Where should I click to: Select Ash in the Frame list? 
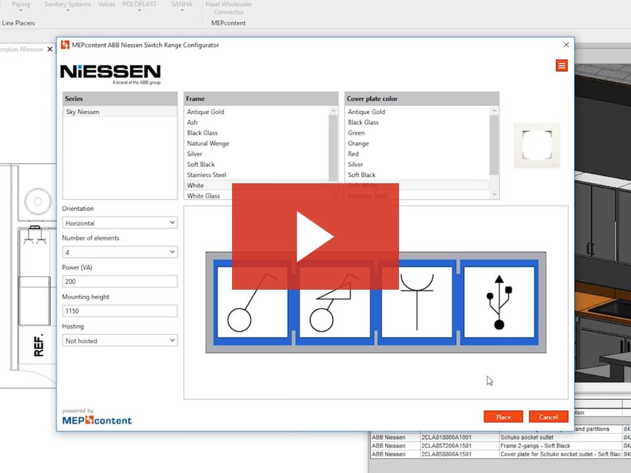click(193, 122)
